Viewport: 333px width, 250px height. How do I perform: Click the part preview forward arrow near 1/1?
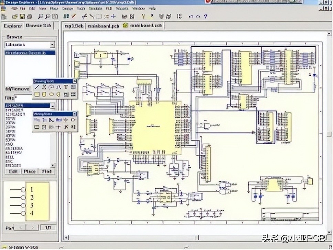pos(33,228)
